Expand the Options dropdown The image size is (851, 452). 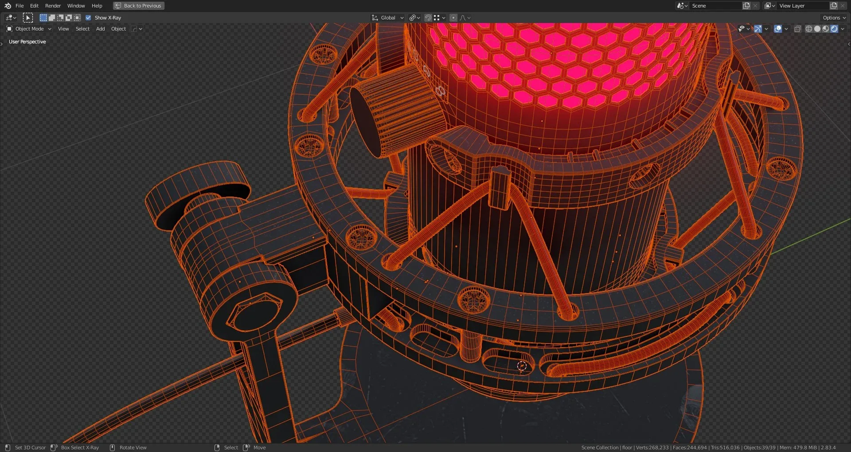pyautogui.click(x=834, y=18)
